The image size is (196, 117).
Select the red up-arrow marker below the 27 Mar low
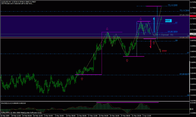coord(127,61)
